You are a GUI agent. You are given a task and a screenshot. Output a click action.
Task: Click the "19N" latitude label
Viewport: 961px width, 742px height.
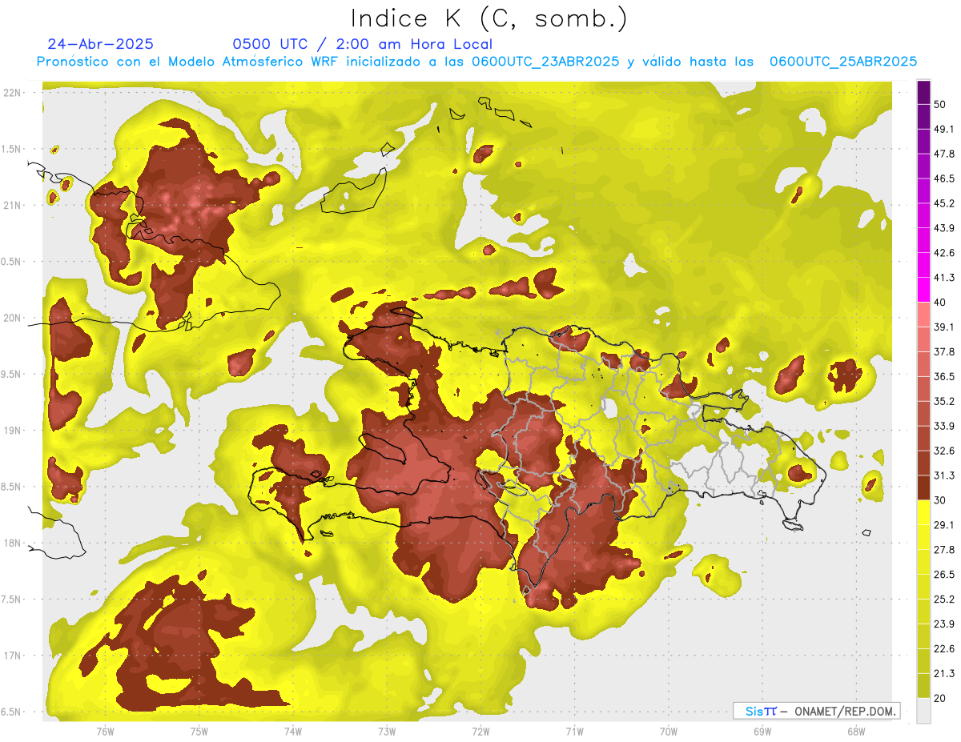(x=12, y=431)
